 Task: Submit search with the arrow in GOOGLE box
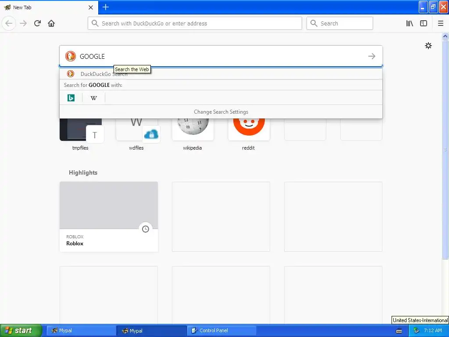[x=372, y=56]
